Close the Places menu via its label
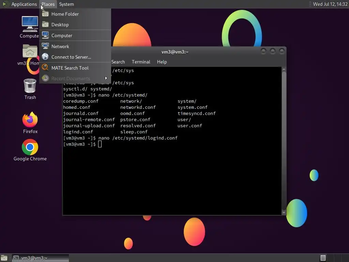The height and width of the screenshot is (262, 349). (x=48, y=4)
